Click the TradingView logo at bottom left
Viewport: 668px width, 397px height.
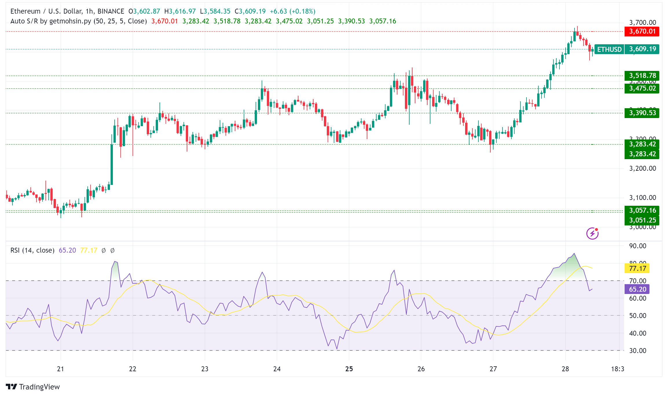[x=33, y=387]
